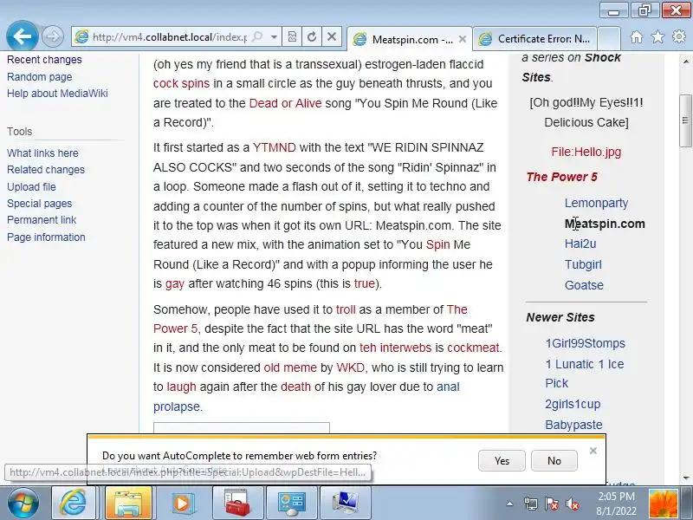The width and height of the screenshot is (693, 520).
Task: Choose No on the AutoComplete prompt
Action: [554, 461]
